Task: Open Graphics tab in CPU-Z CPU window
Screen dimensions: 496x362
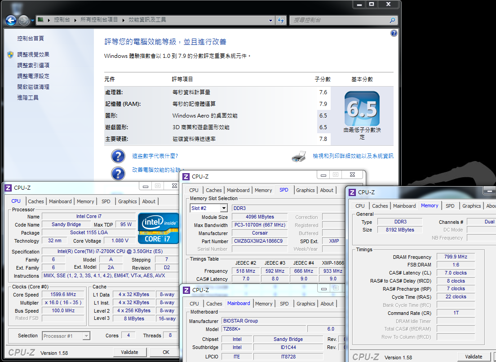Action: tap(128, 201)
